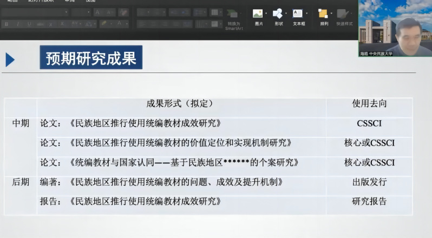Viewport: 432px width, 238px height.
Task: Select the 预期研究成果 title box
Action: [90, 58]
